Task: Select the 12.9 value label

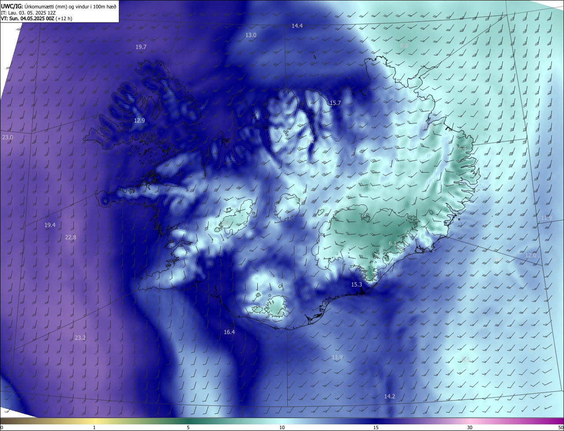Action: [x=139, y=120]
